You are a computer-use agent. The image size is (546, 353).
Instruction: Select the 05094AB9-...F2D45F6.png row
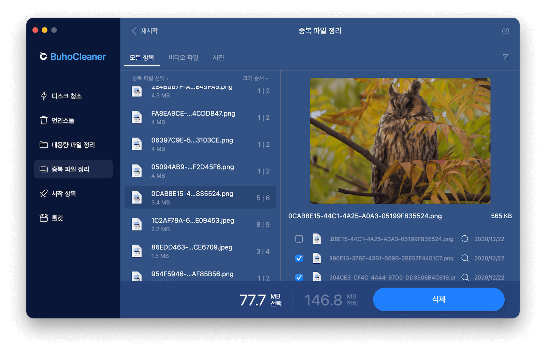pos(200,171)
